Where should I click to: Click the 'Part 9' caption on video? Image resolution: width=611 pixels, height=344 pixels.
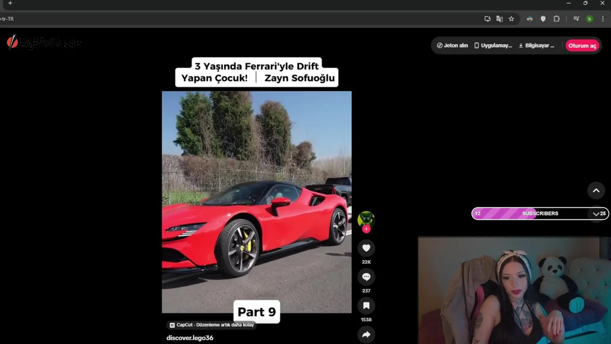tap(257, 312)
